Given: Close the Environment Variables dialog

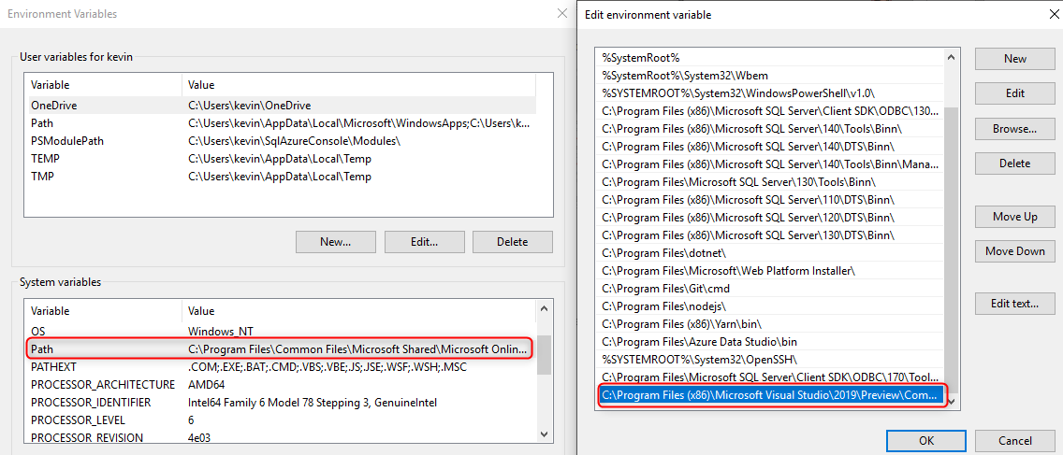Looking at the screenshot, I should 561,13.
